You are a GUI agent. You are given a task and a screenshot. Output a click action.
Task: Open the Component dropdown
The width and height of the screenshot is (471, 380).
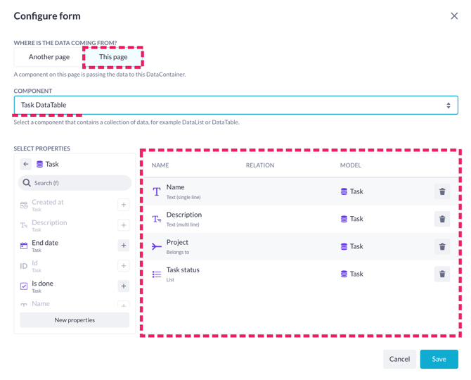click(235, 106)
